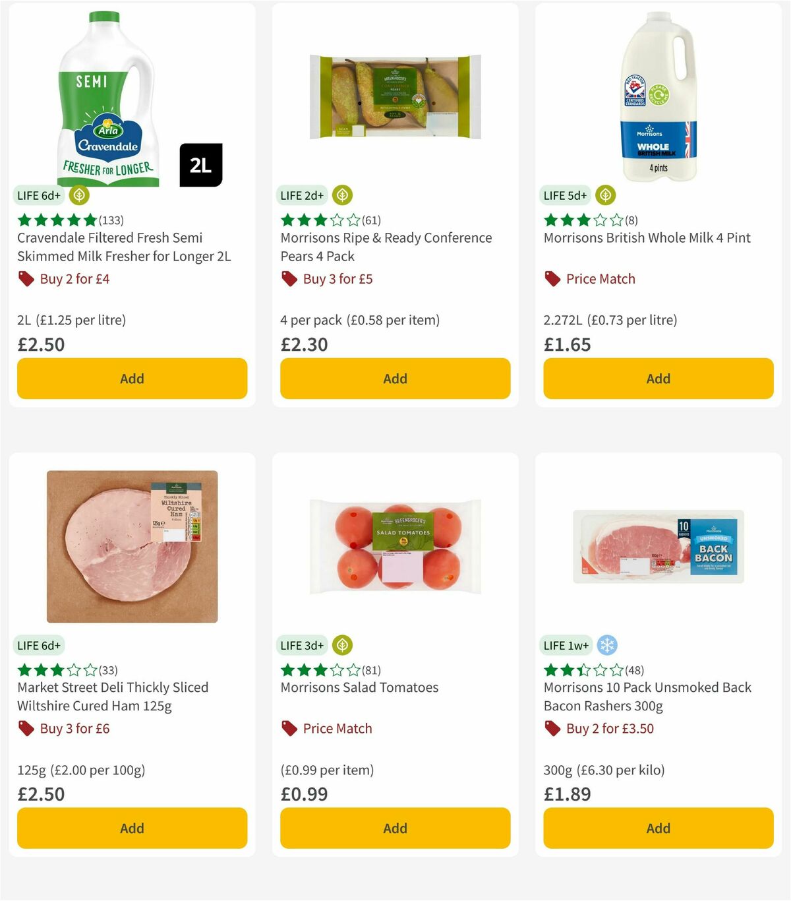Click the red tag icon on Buy 2 for £4 offer
Viewport: 791px width, 901px height.
coord(26,279)
